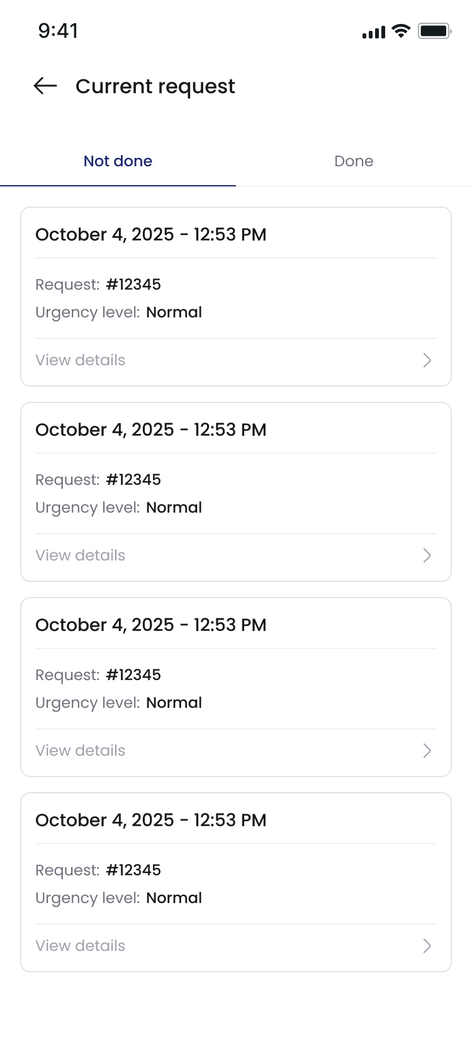Image resolution: width=472 pixels, height=1063 pixels.
Task: Select the Not done tab
Action: pyautogui.click(x=118, y=161)
